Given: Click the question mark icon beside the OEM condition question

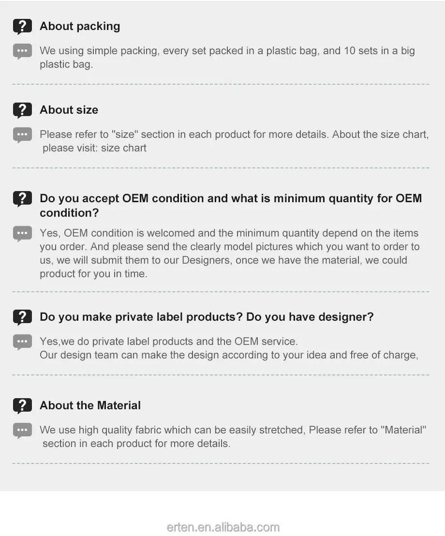Looking at the screenshot, I should click(x=23, y=199).
